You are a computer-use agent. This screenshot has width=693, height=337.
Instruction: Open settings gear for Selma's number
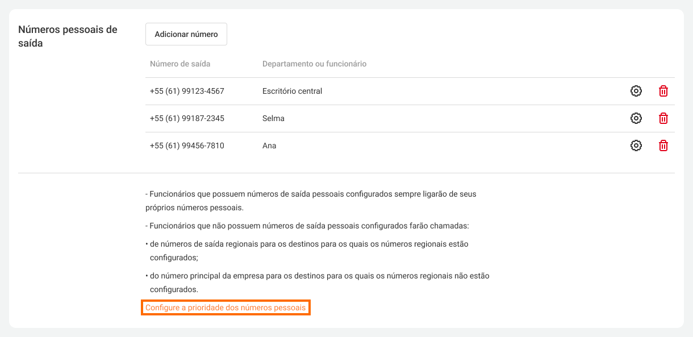pyautogui.click(x=636, y=118)
